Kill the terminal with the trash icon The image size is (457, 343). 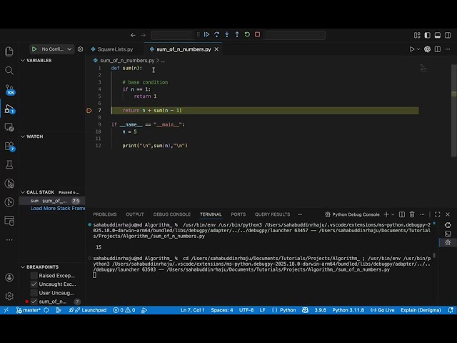pos(412,214)
